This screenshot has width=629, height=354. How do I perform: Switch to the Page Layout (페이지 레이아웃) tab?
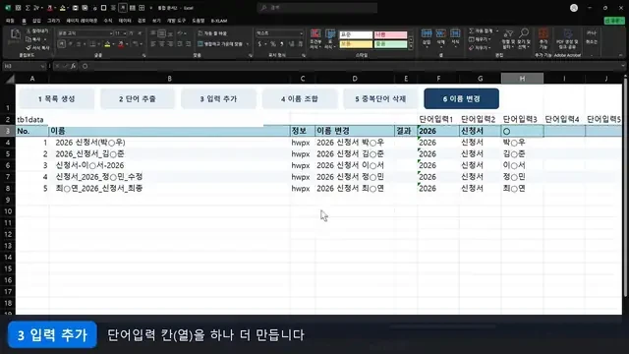pos(82,21)
